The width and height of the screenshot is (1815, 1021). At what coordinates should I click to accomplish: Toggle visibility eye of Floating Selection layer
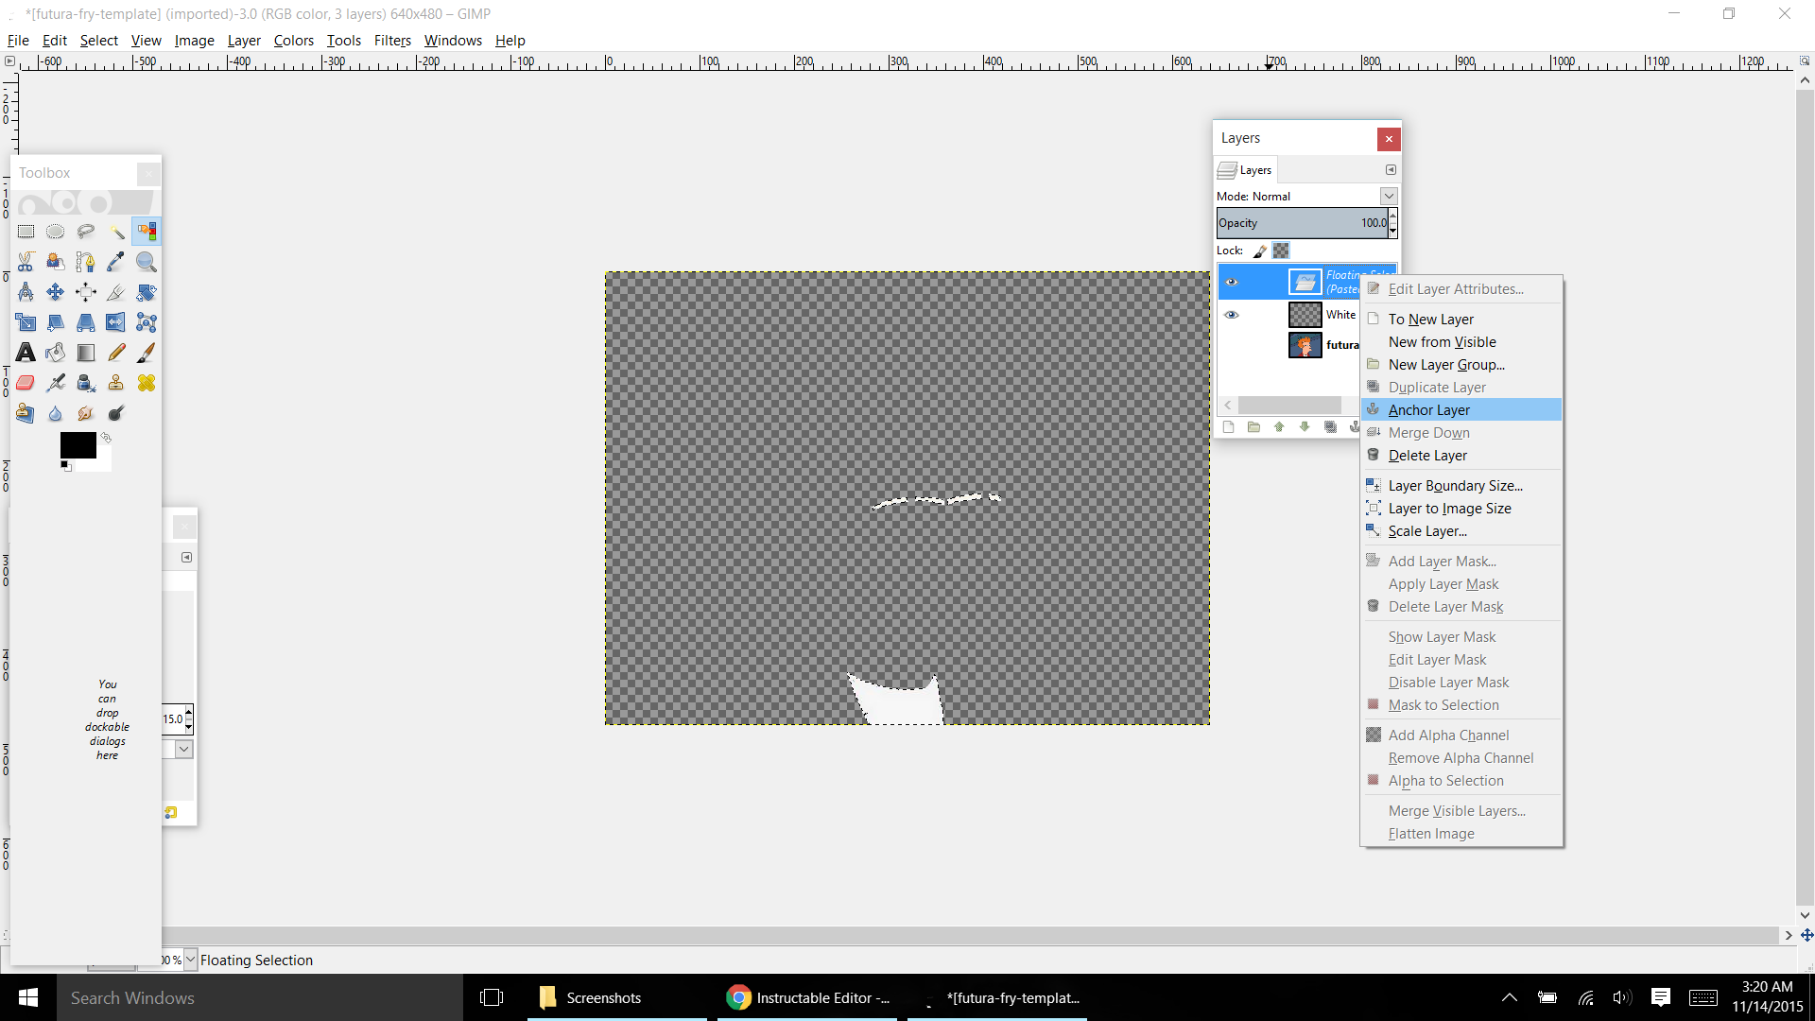pos(1231,282)
